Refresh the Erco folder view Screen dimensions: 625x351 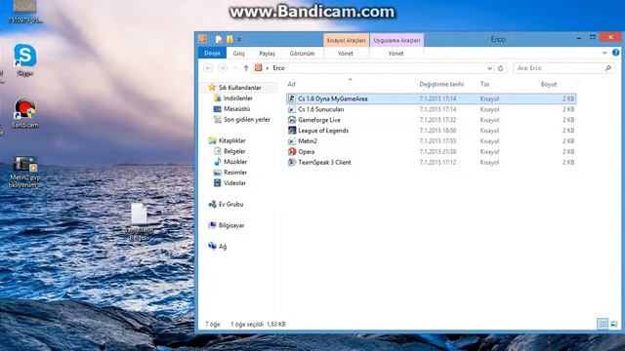point(501,68)
